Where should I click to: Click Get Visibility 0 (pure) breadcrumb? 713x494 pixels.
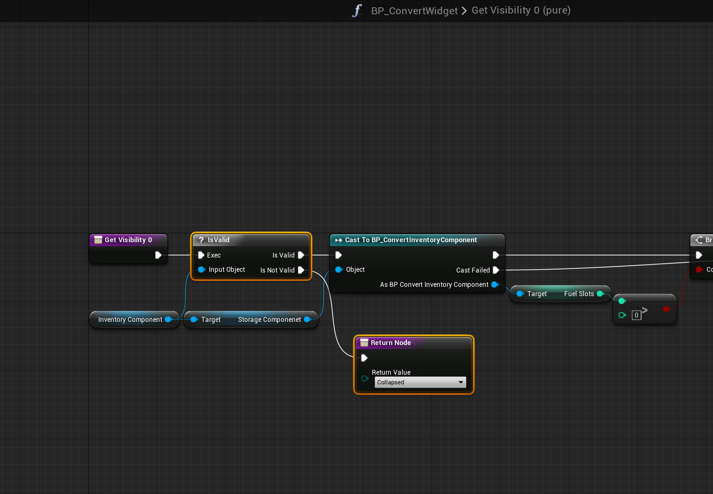(x=521, y=10)
